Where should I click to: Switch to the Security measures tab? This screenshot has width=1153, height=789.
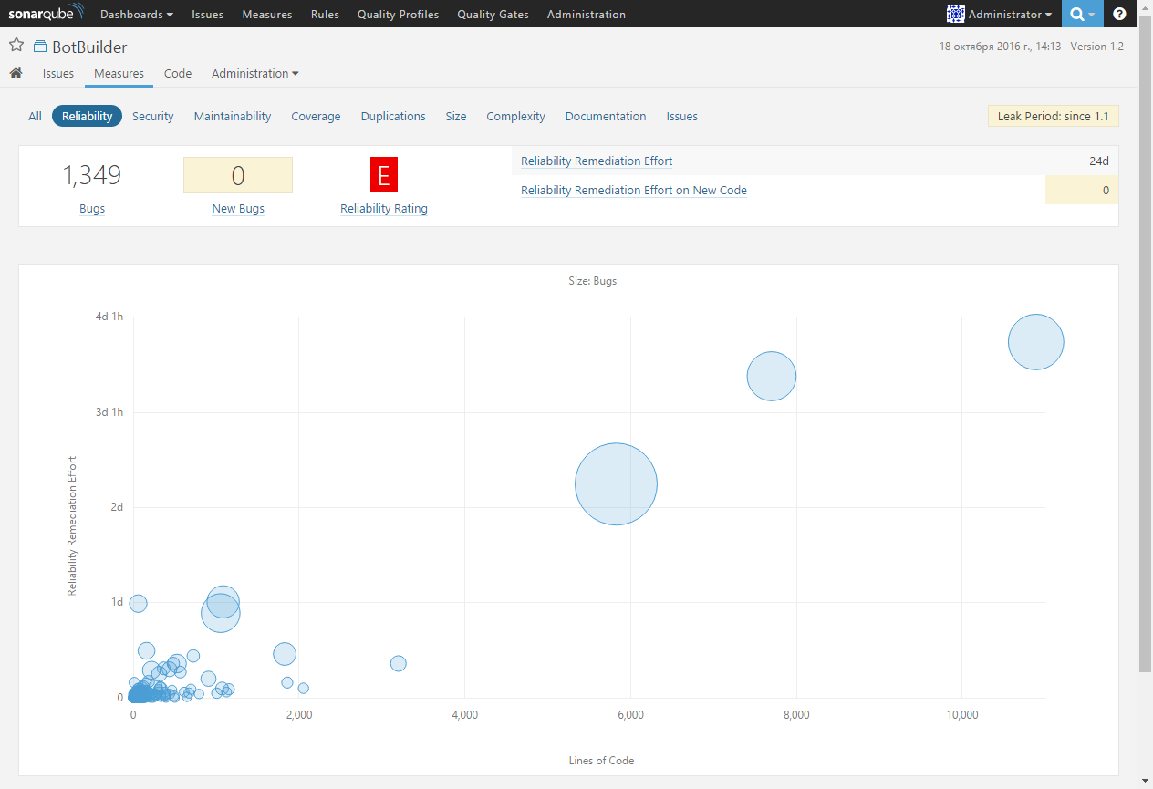coord(152,116)
